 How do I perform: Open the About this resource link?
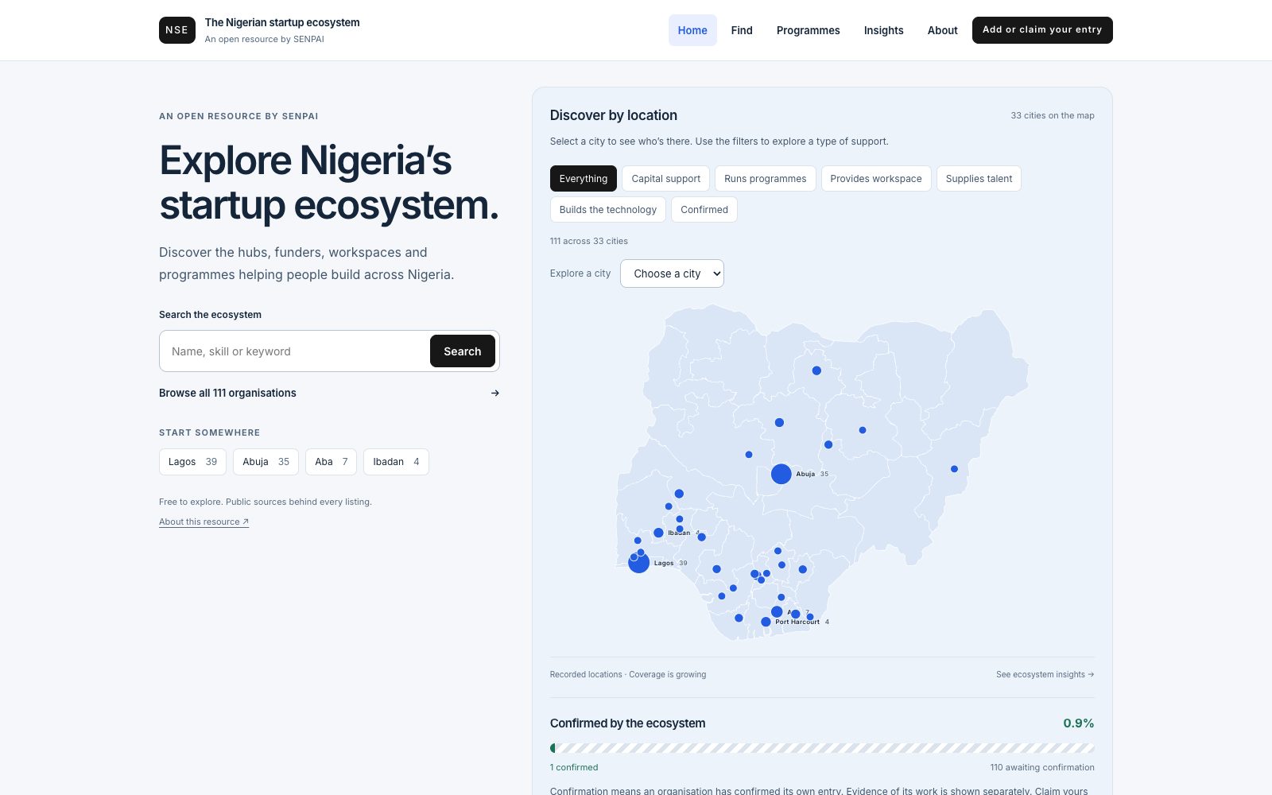point(204,522)
